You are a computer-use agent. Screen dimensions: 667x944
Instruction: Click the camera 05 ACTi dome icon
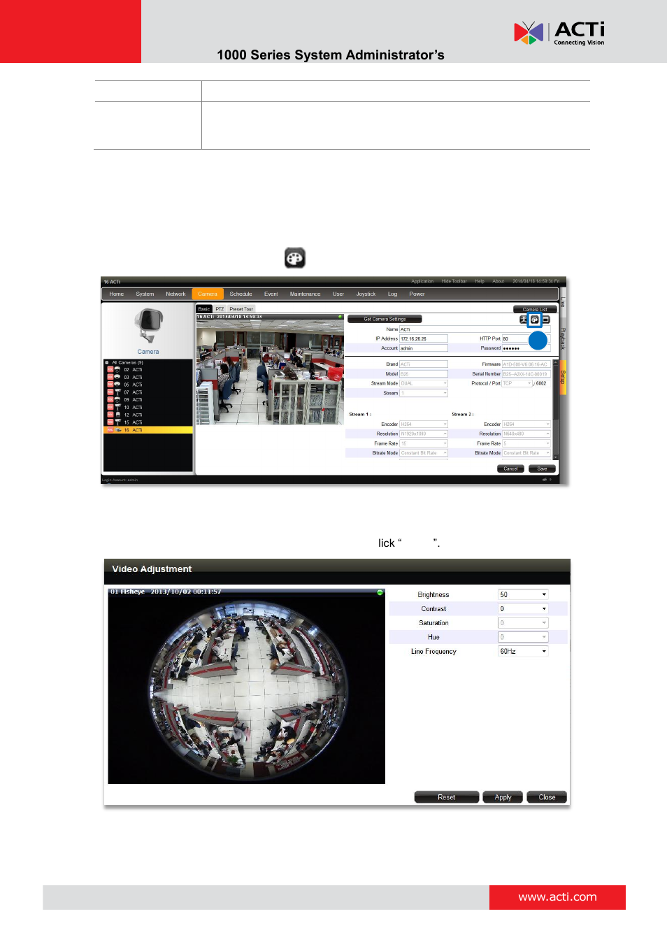click(117, 385)
